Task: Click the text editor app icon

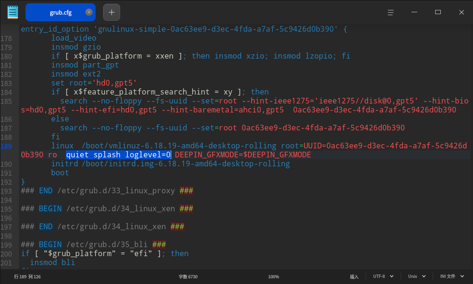Action: [x=13, y=12]
